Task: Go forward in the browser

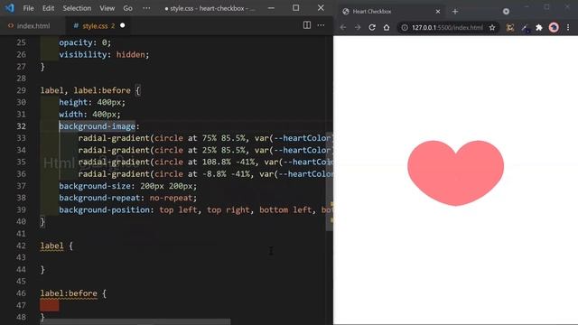Action: click(x=358, y=27)
